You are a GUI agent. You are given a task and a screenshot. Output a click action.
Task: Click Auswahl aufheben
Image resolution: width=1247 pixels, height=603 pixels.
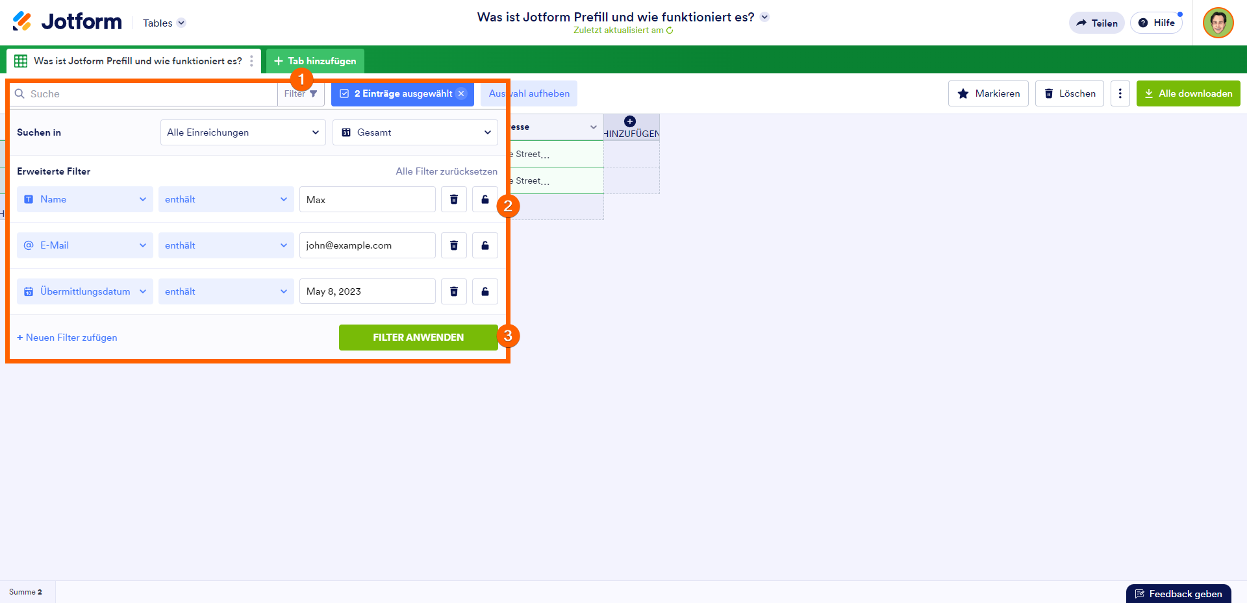(529, 93)
